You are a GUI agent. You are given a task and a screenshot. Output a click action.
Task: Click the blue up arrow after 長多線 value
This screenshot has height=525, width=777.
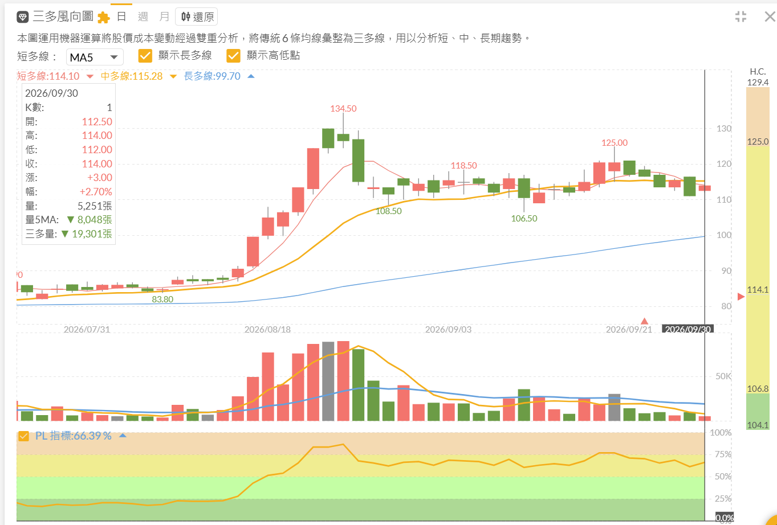point(251,76)
